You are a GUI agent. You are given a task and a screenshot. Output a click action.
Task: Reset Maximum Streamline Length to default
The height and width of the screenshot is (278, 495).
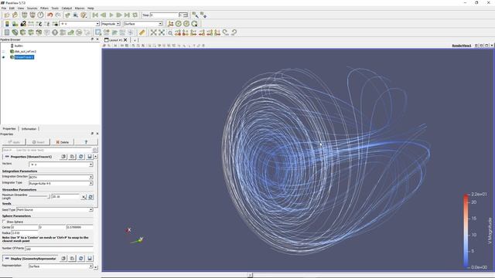pos(90,197)
